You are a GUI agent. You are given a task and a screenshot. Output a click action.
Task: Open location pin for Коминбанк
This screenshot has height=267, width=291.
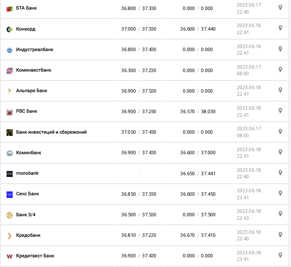(x=280, y=152)
